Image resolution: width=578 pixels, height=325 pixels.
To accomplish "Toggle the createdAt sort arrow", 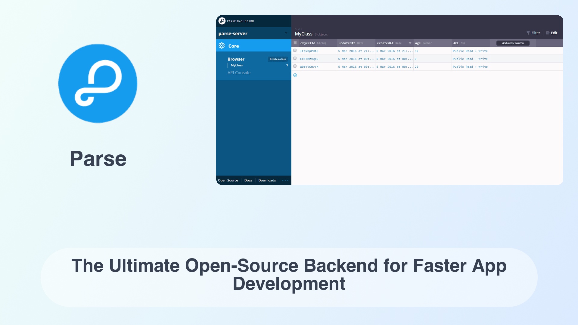I will 410,43.
